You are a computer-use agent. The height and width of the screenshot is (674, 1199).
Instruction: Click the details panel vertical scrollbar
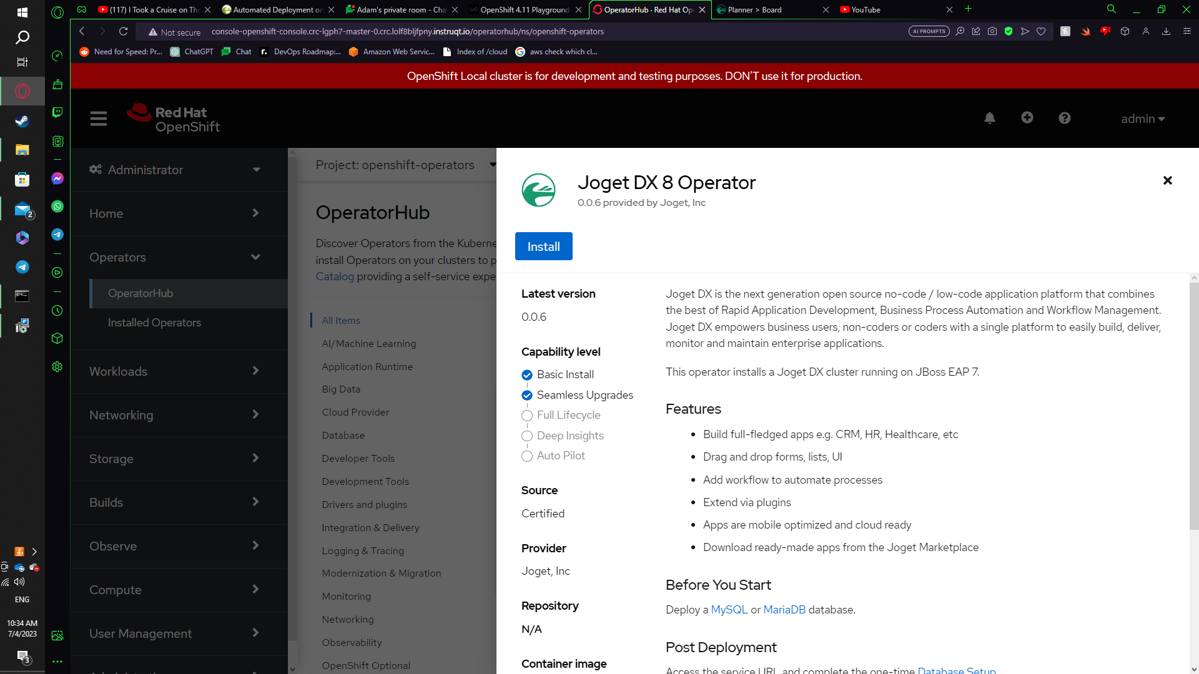1193,406
